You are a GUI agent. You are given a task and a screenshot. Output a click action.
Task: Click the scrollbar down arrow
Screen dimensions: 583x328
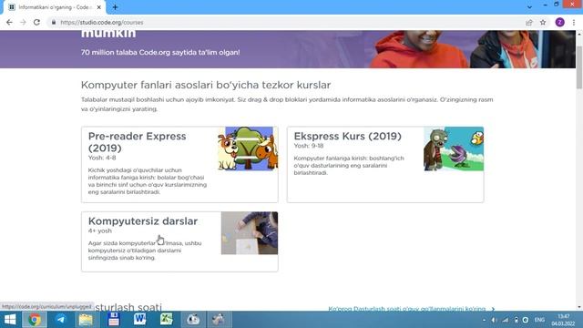tap(579, 307)
